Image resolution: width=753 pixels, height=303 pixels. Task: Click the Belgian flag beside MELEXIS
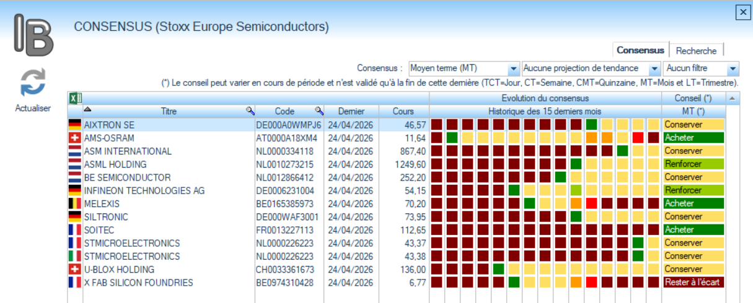75,203
